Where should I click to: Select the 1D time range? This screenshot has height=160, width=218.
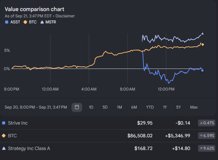[91, 107]
